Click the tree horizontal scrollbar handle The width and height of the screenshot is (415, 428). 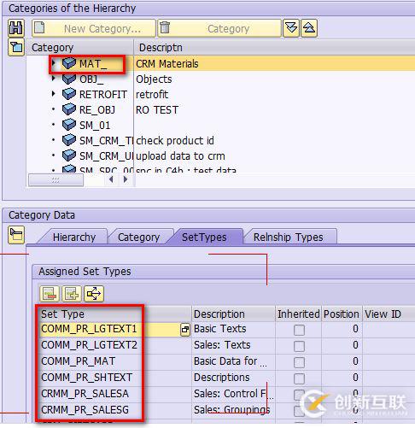pos(56,179)
